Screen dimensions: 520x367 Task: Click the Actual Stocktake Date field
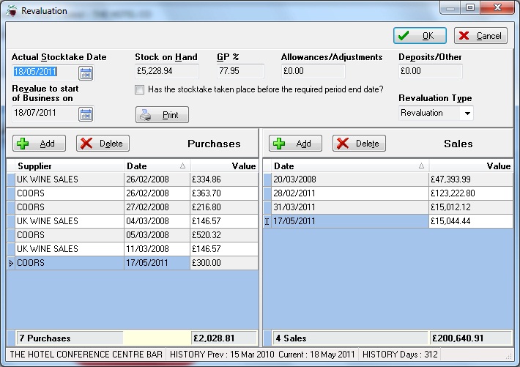[x=45, y=73]
